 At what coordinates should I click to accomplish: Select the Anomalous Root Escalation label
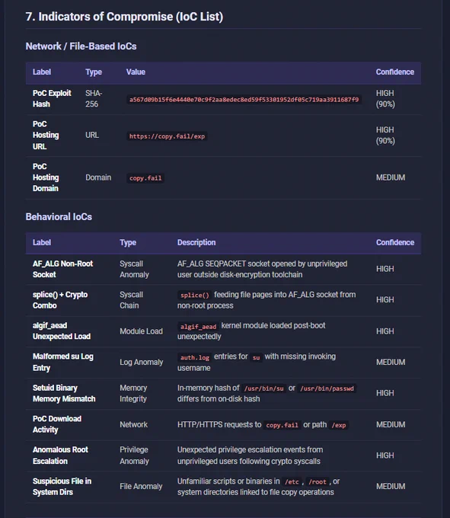pyautogui.click(x=60, y=456)
